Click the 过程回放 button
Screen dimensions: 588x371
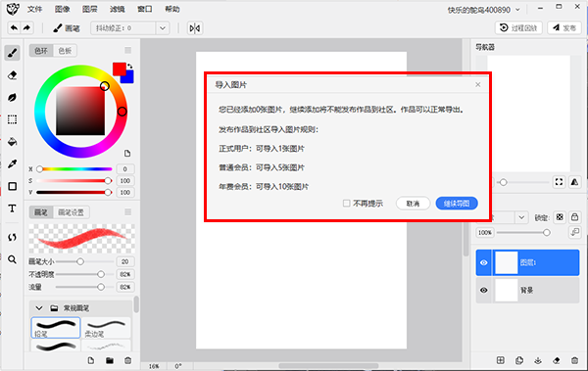pos(518,27)
